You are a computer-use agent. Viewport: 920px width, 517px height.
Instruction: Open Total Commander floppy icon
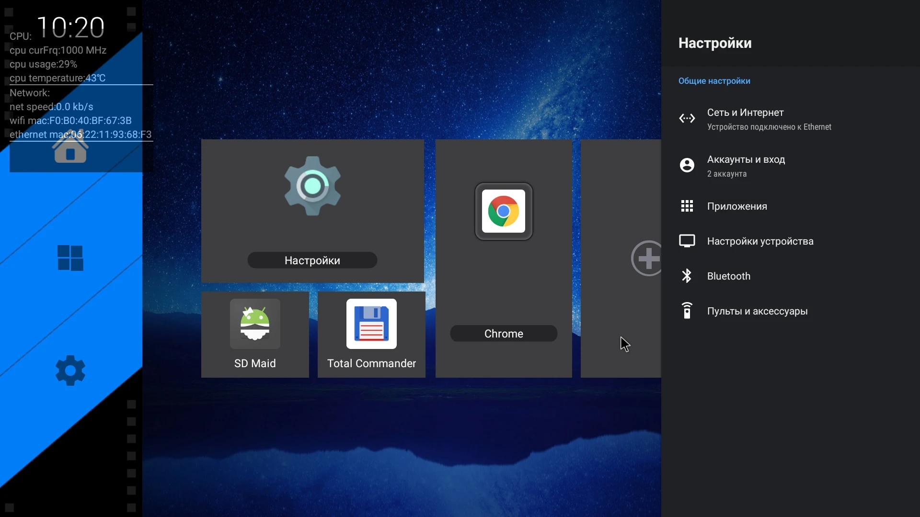coord(371,325)
